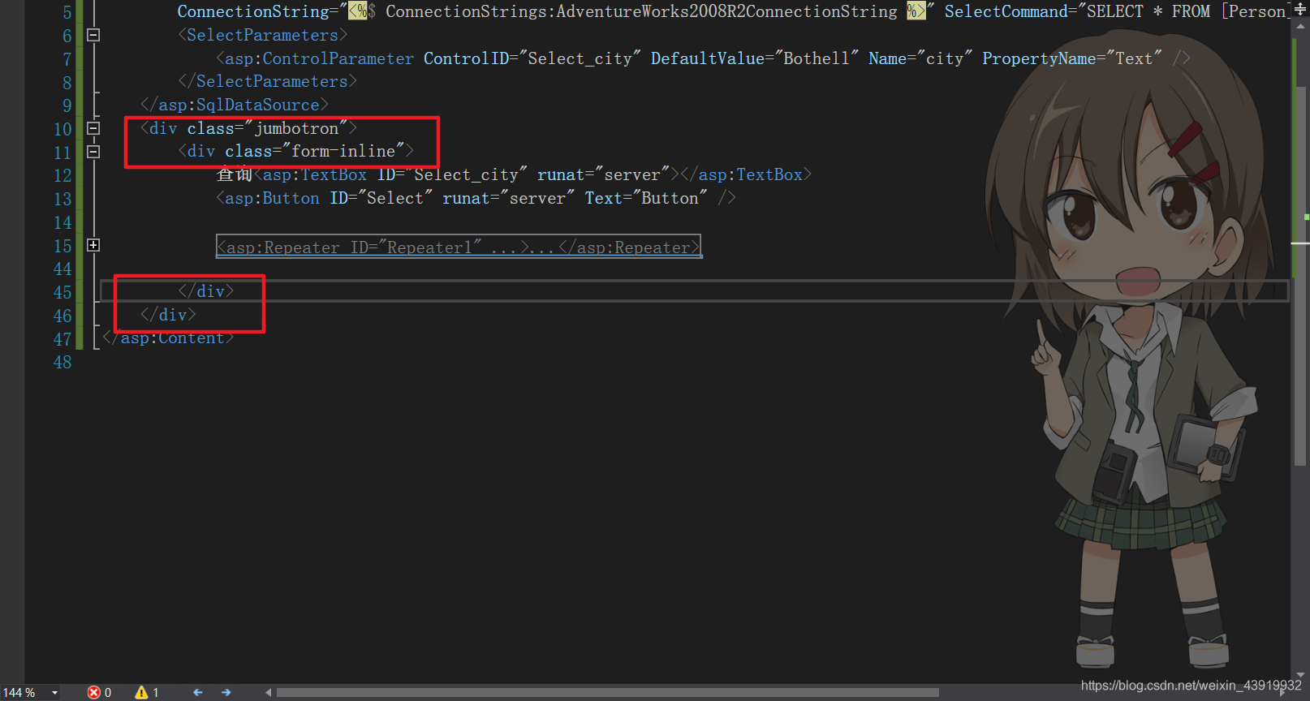
Task: Click the editor split-window handle icon
Action: [x=1300, y=10]
